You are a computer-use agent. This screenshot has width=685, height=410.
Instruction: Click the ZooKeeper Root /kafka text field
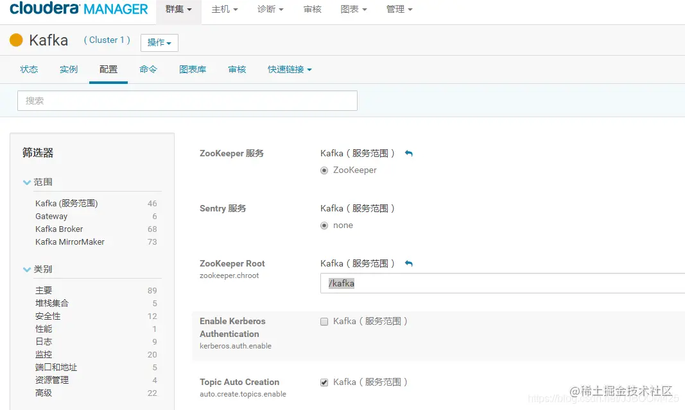[x=503, y=283]
